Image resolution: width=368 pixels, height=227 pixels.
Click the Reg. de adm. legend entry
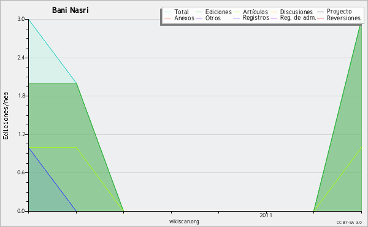293,18
